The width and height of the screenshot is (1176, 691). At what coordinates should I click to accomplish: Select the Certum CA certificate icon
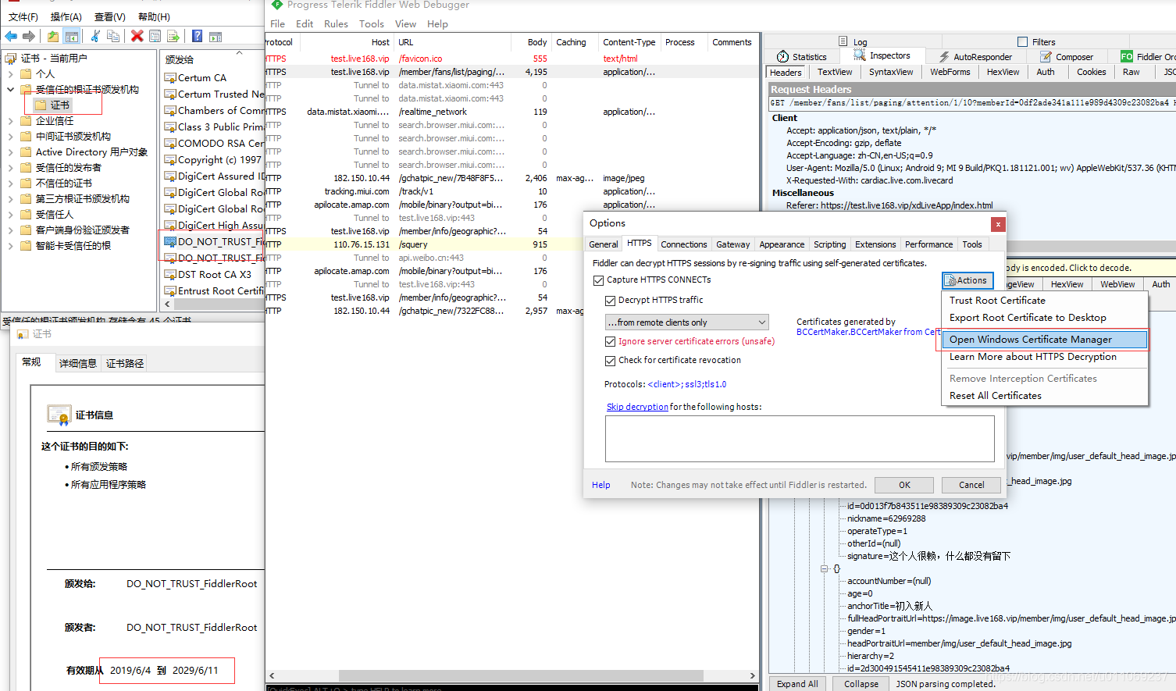(x=170, y=77)
